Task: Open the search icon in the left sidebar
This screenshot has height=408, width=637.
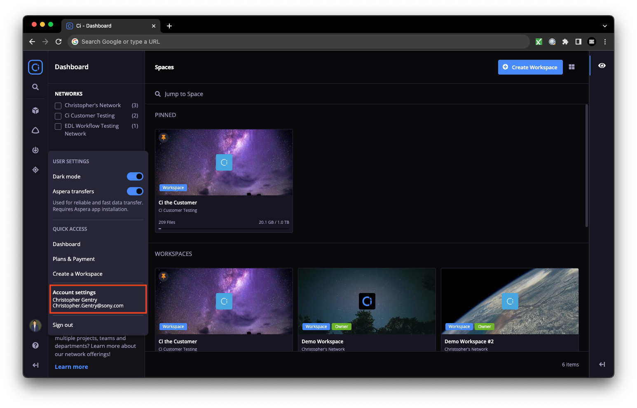Action: coord(35,87)
